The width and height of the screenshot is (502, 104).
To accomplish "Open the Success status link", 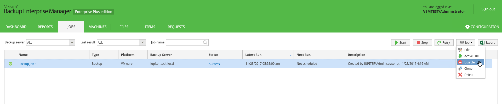I will pos(214,64).
